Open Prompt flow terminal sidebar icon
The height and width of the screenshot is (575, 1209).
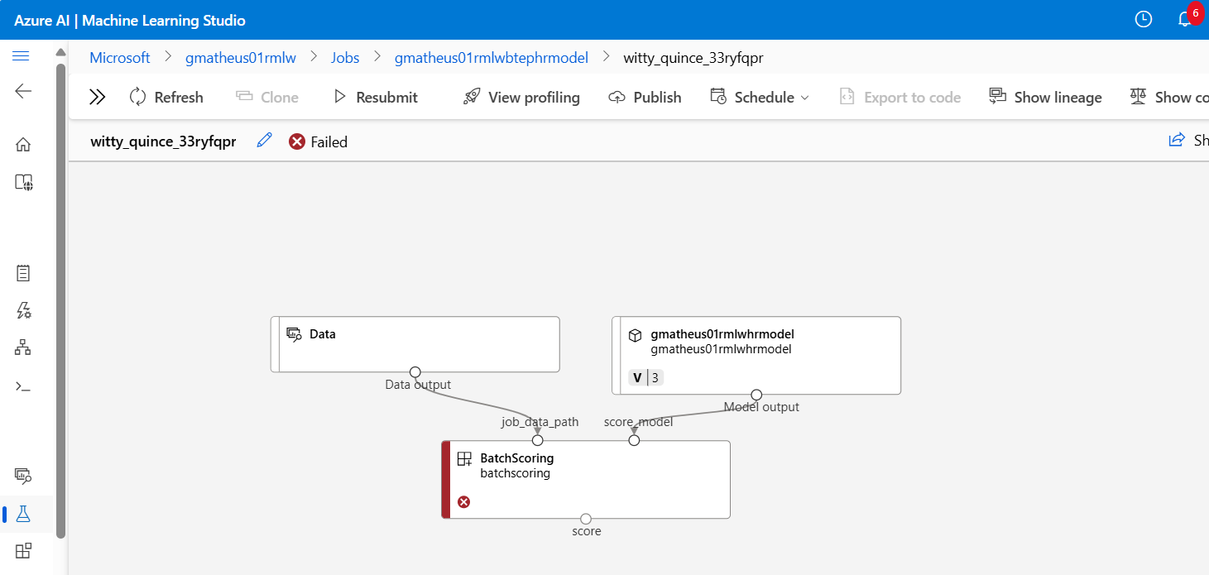pos(23,386)
